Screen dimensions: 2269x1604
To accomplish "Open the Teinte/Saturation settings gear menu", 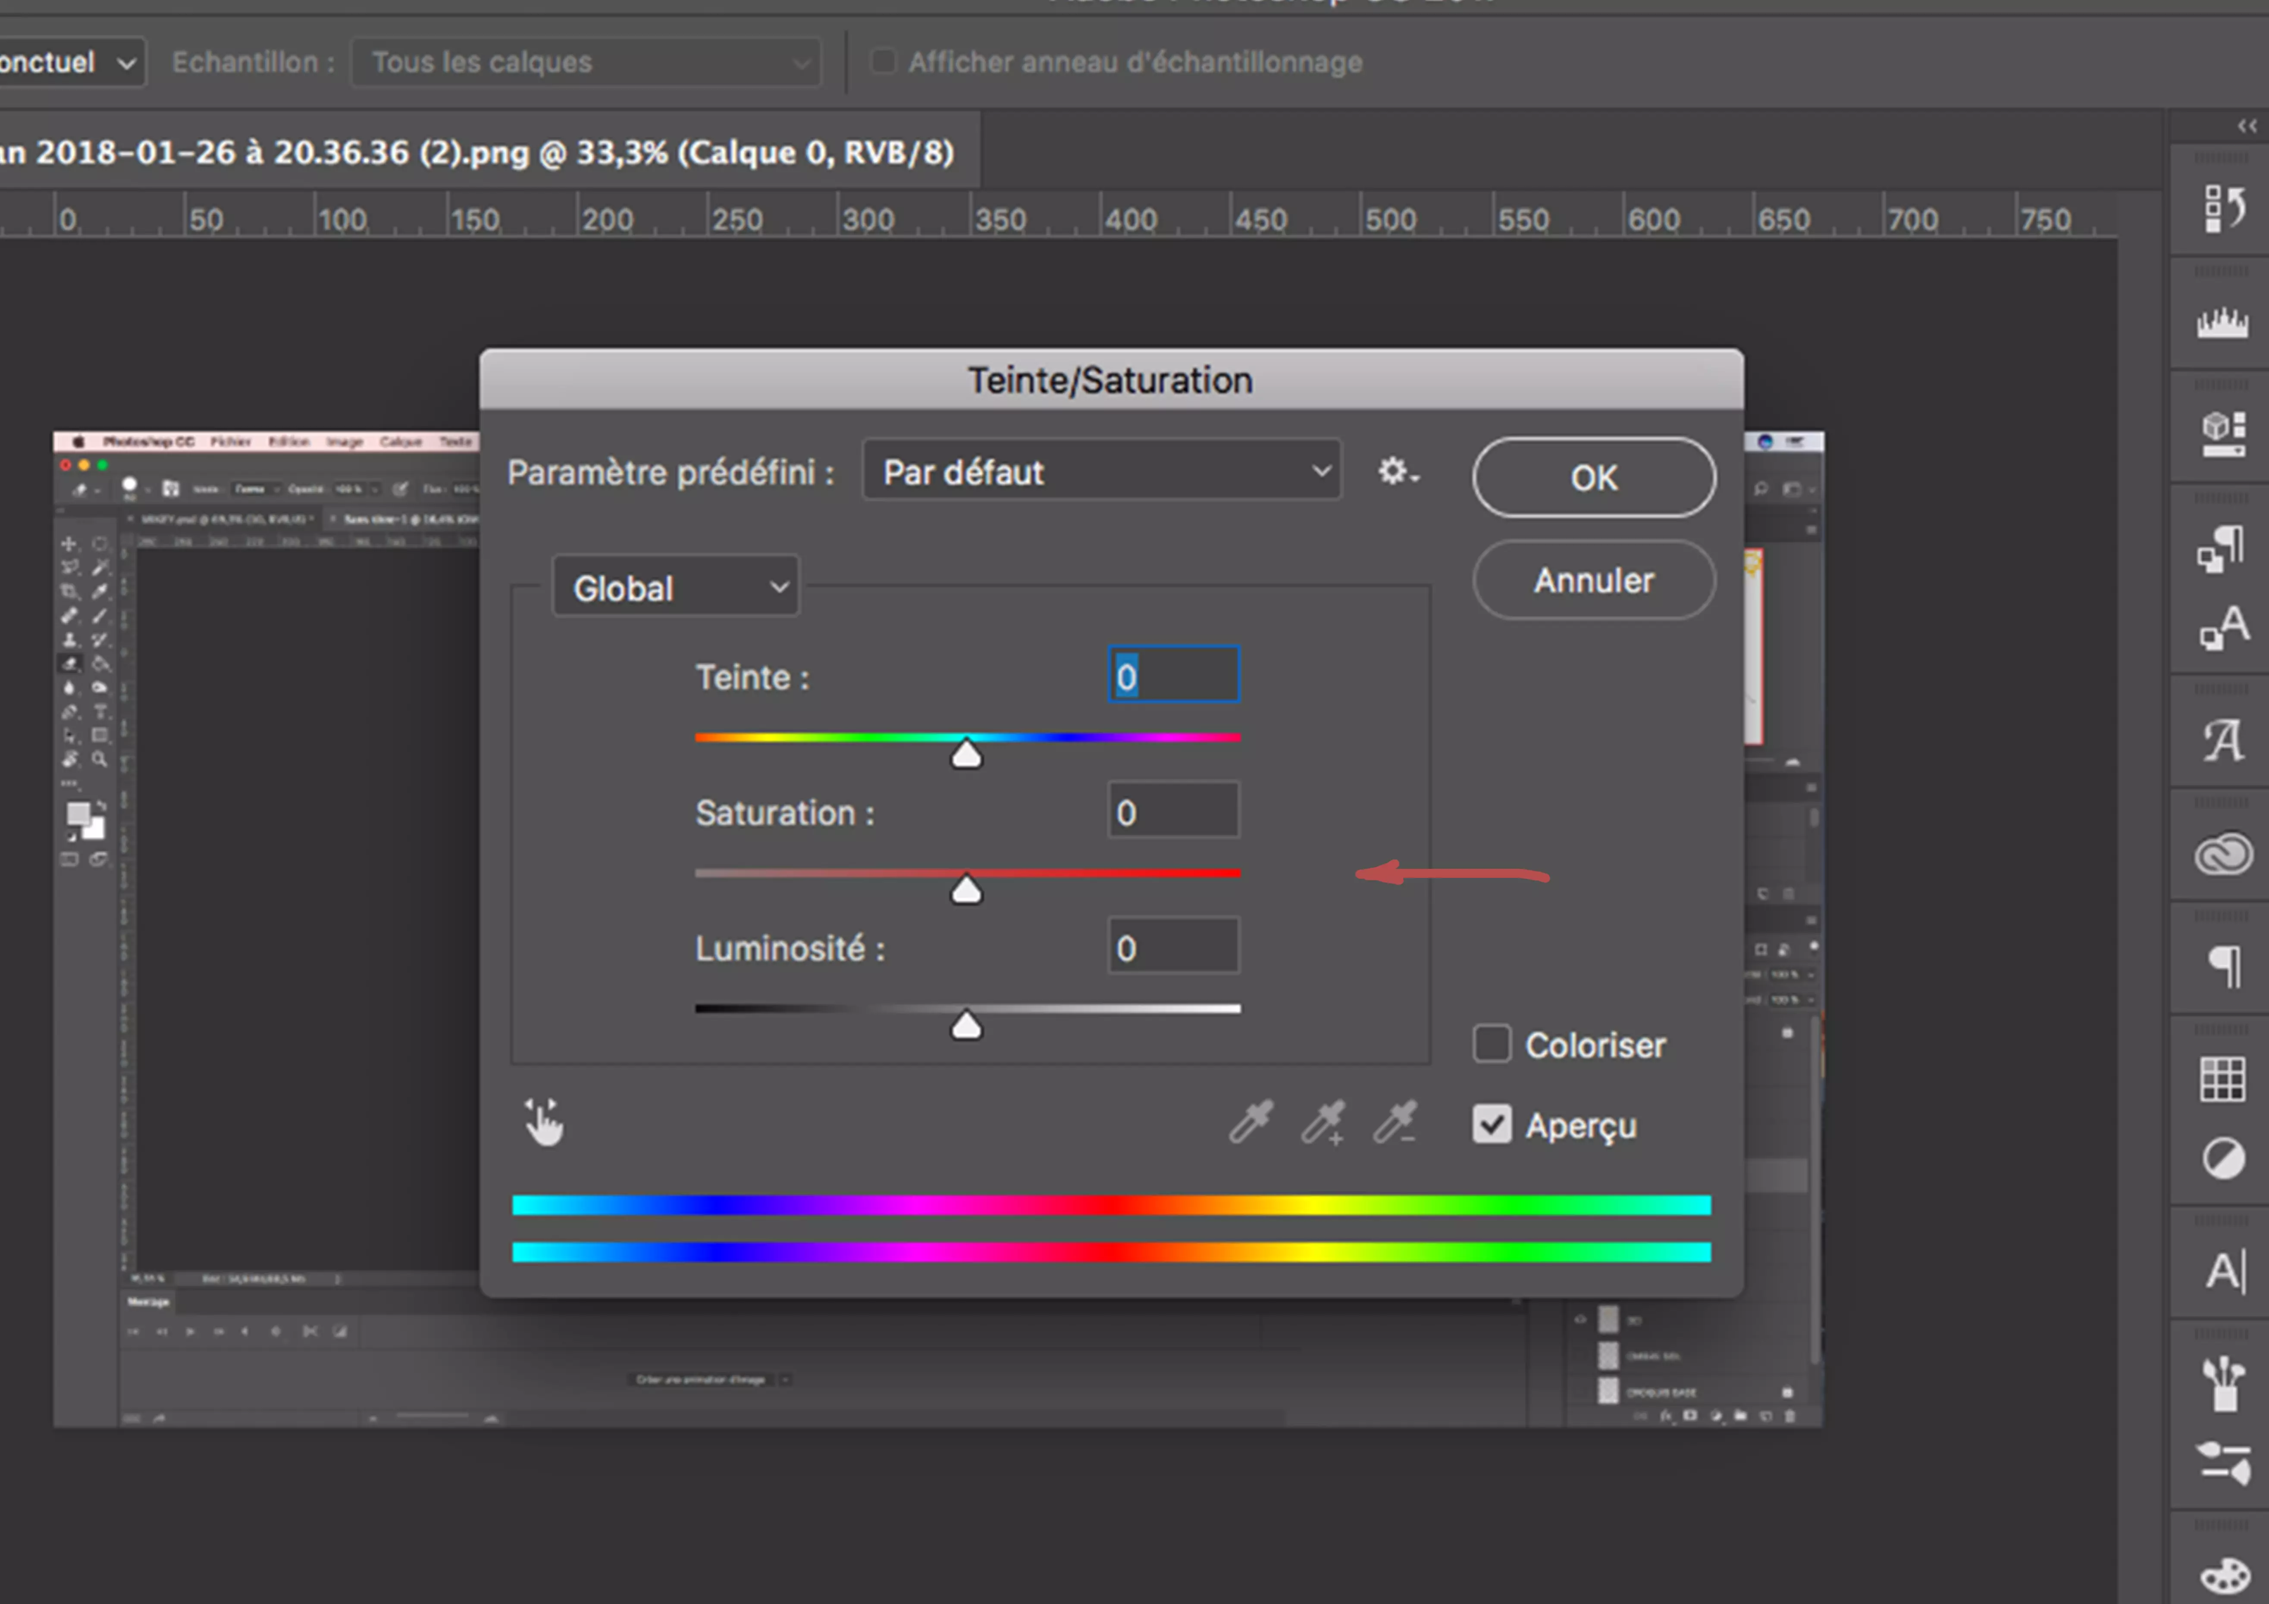I will click(x=1396, y=471).
